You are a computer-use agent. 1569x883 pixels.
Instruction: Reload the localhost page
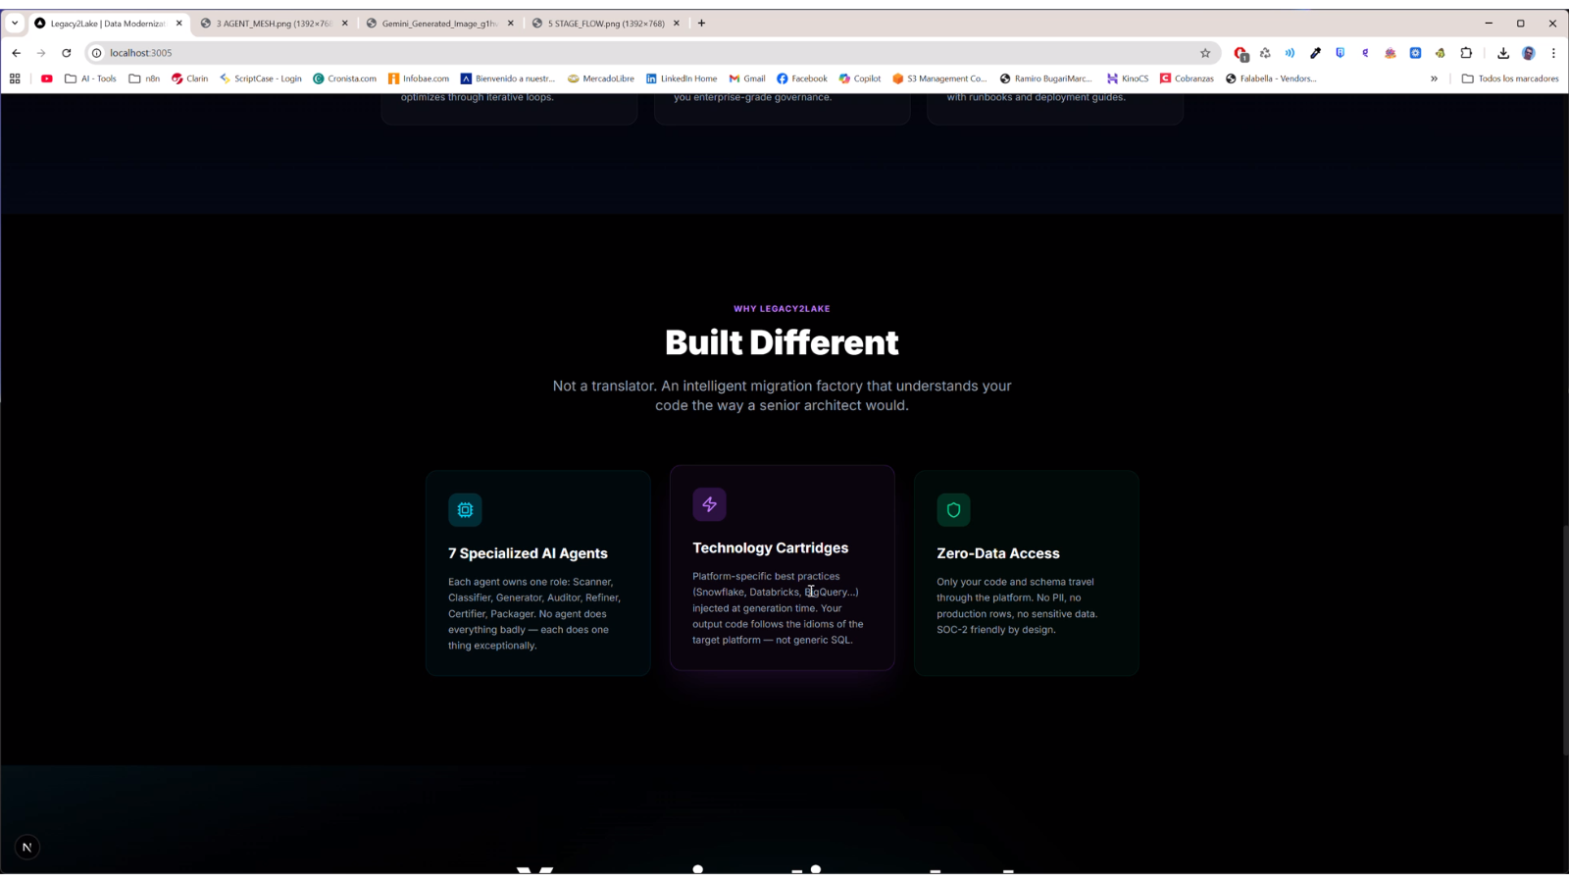(x=67, y=53)
